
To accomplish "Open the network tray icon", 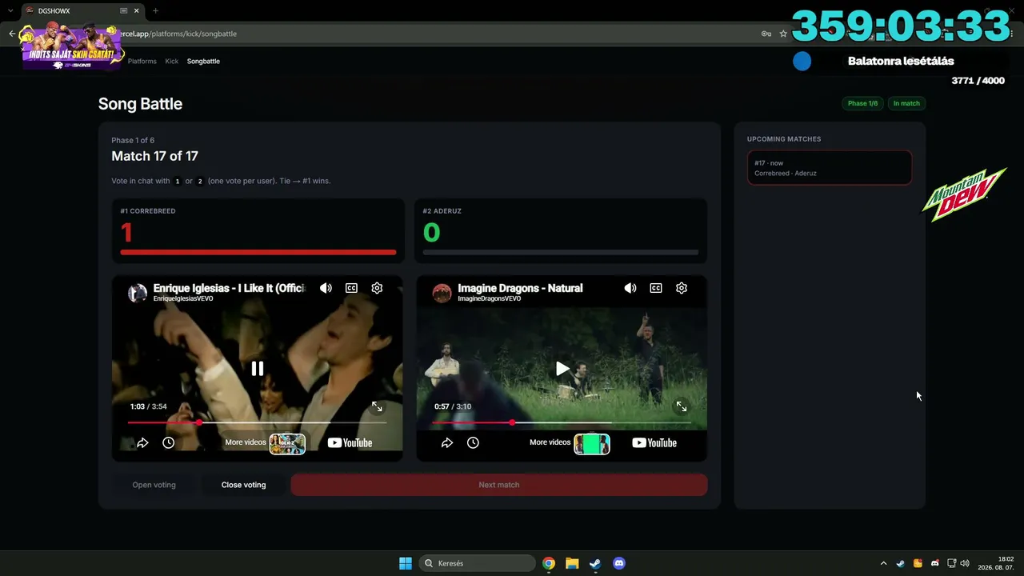I will pos(951,563).
